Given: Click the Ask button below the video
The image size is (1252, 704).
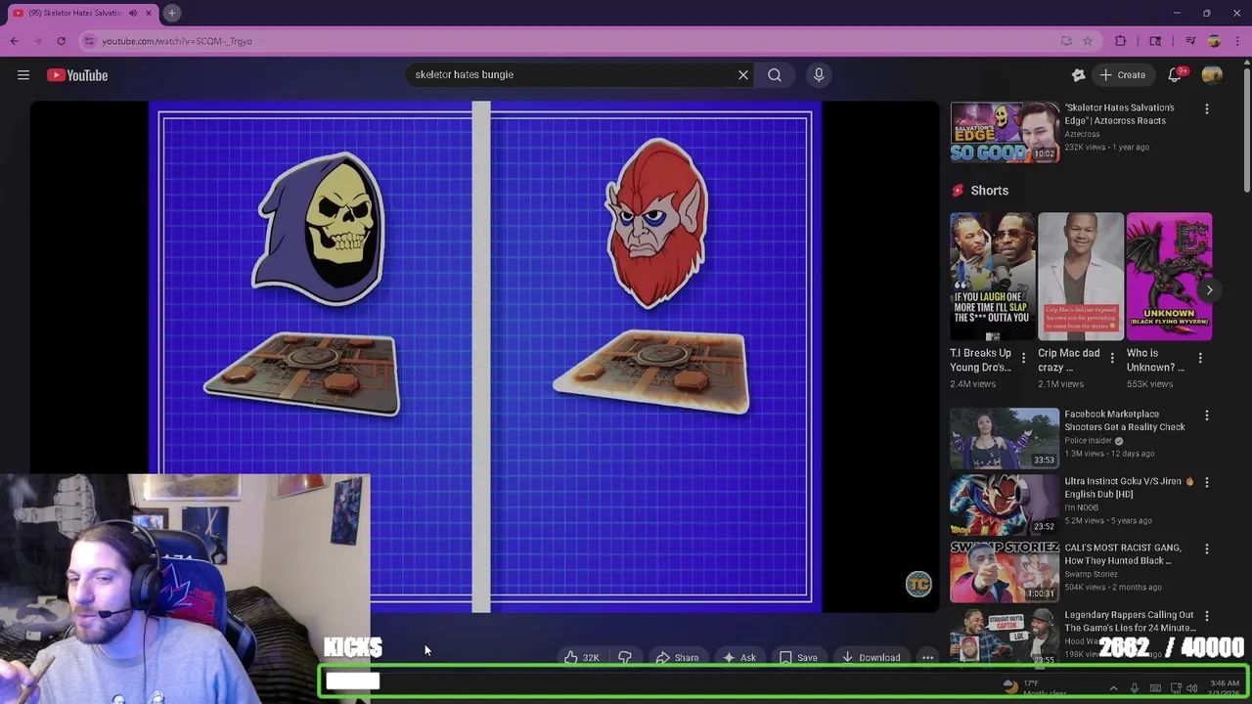Looking at the screenshot, I should [739, 658].
